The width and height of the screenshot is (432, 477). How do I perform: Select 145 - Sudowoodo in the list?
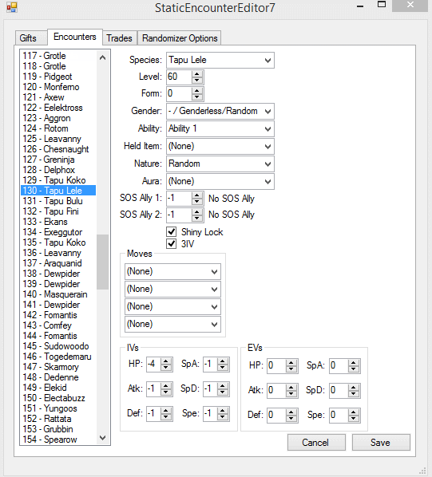point(58,346)
